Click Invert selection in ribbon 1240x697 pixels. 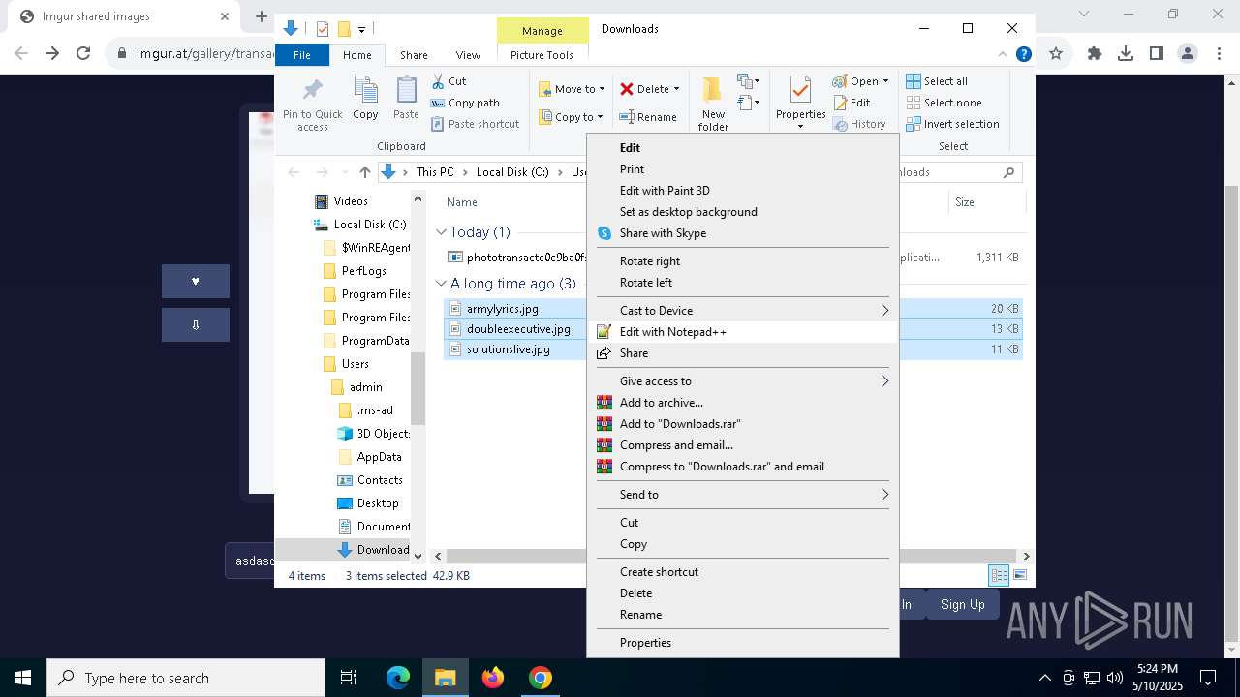[952, 124]
